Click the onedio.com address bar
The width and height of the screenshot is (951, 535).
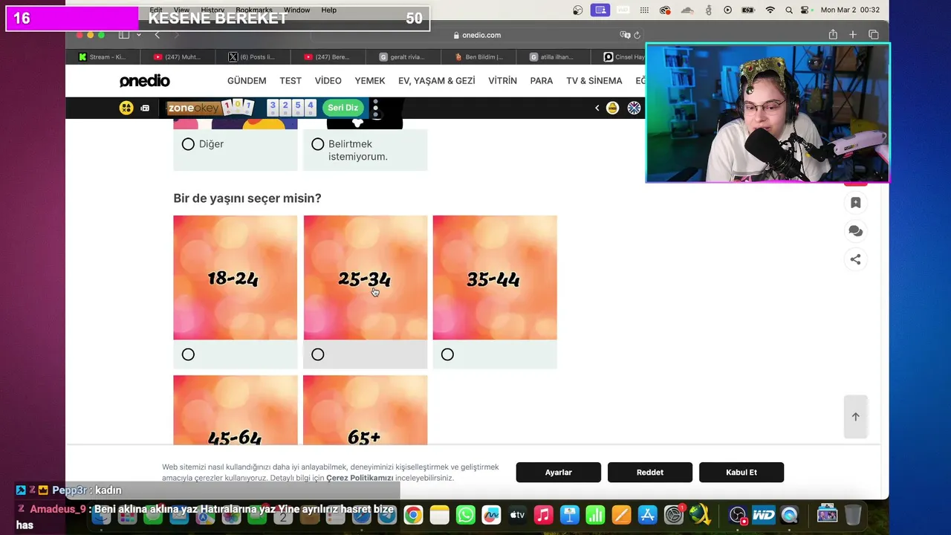(x=476, y=35)
